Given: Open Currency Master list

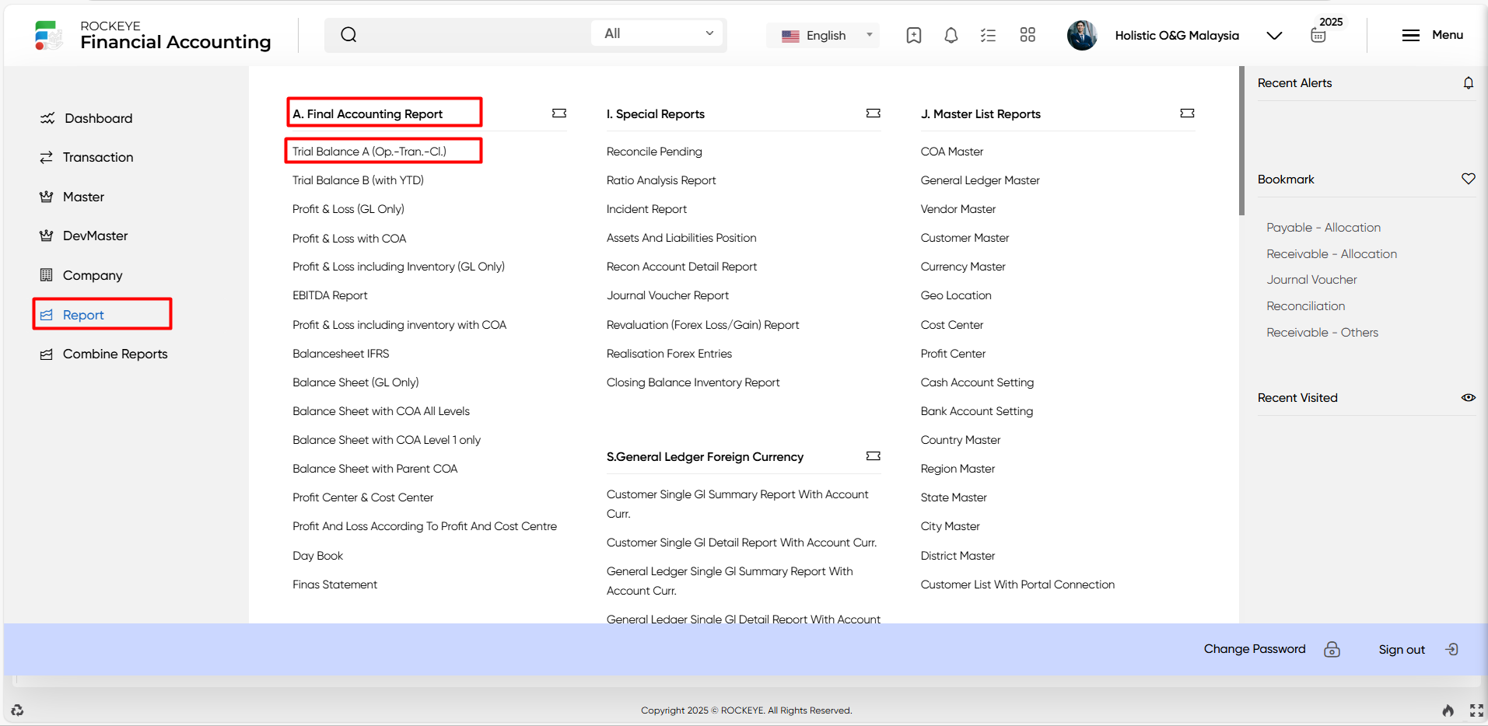Looking at the screenshot, I should [x=963, y=267].
